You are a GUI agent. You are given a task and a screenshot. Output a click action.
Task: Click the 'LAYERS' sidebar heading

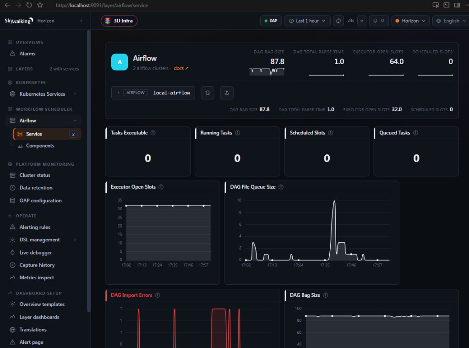tap(24, 69)
